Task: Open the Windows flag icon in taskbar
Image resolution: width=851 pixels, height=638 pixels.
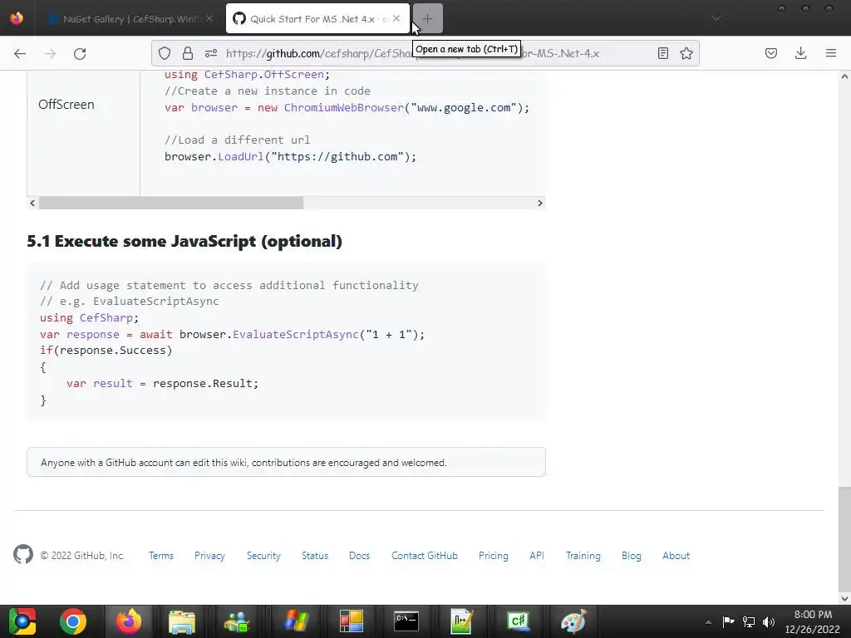Action: 296,621
